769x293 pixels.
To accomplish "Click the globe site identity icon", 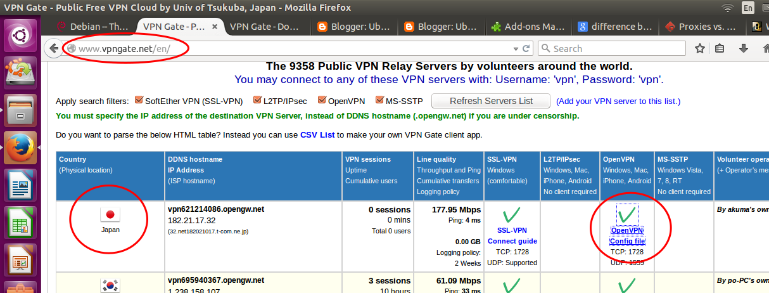I will (71, 48).
